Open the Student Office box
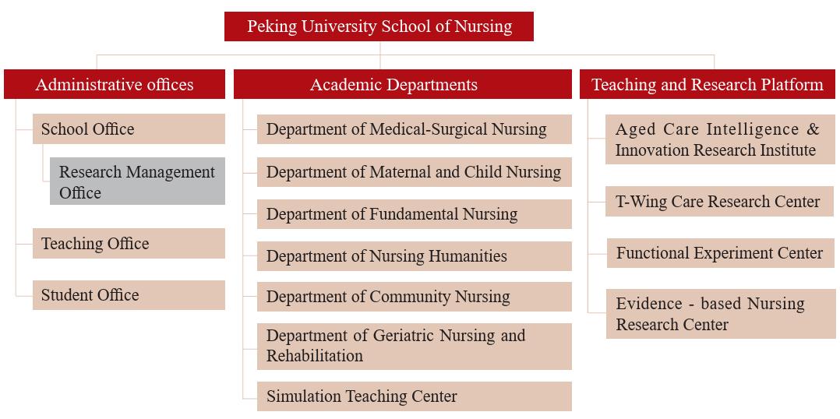This screenshot has height=419, width=840. (129, 295)
